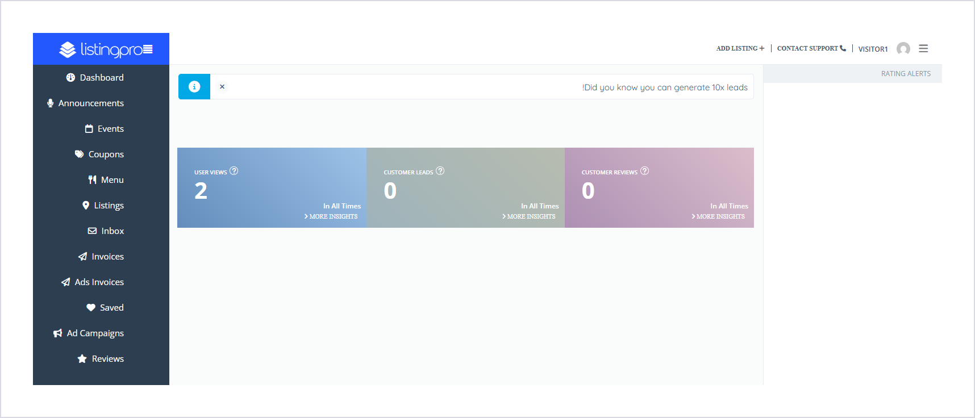Click 'In All Times' on the User Views card

pyautogui.click(x=342, y=206)
